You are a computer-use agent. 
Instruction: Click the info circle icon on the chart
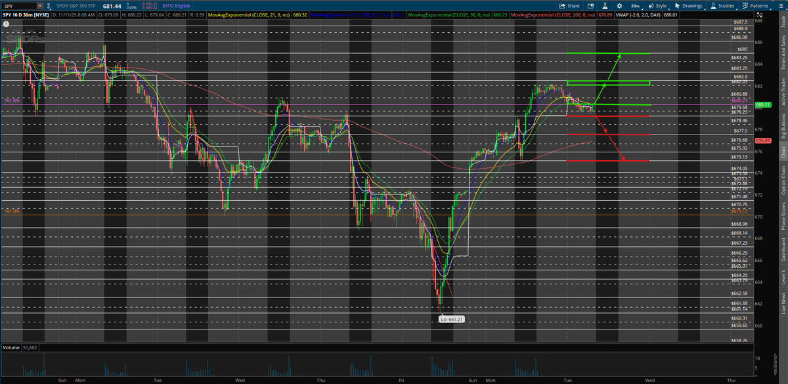click(x=7, y=23)
